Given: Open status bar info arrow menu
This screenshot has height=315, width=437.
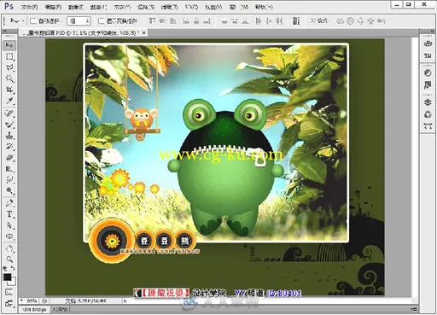Looking at the screenshot, I should tap(125, 300).
